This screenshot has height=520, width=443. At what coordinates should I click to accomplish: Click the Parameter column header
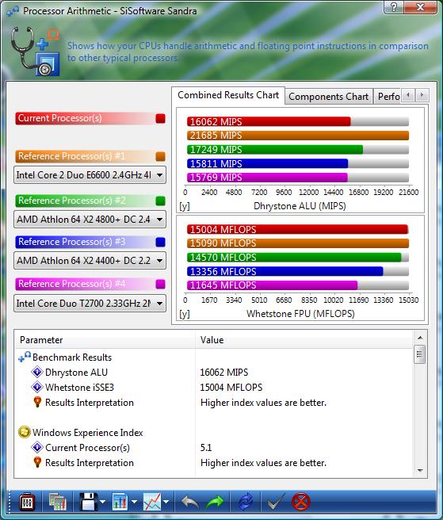pos(105,340)
